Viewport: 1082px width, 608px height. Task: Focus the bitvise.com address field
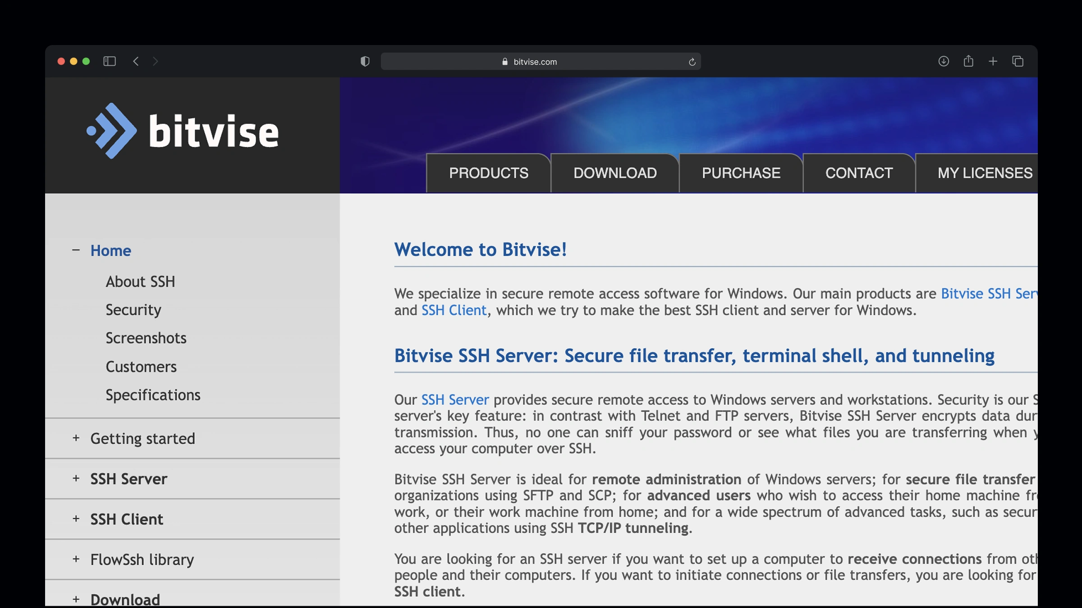[541, 62]
